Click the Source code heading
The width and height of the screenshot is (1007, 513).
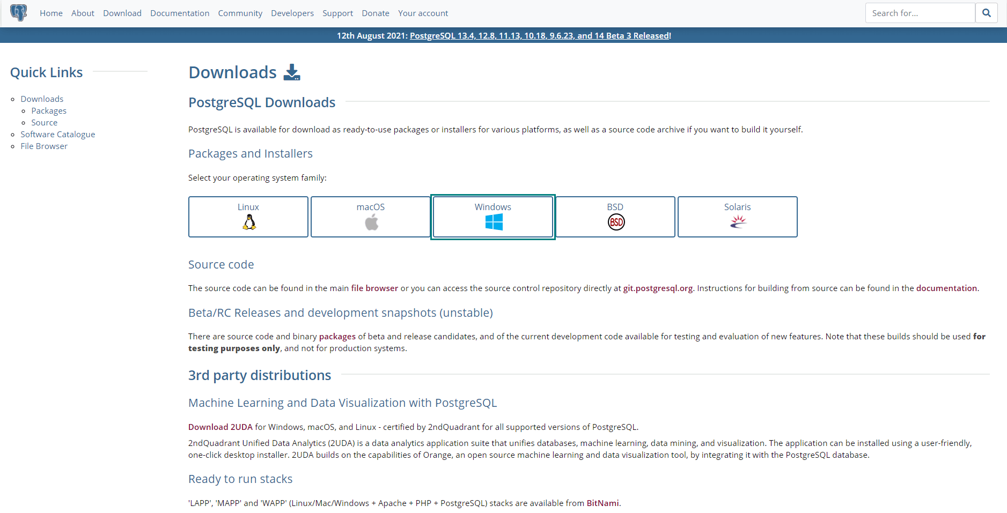[221, 265]
